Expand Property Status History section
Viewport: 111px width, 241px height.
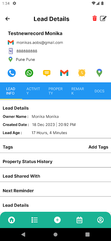(x=55, y=161)
